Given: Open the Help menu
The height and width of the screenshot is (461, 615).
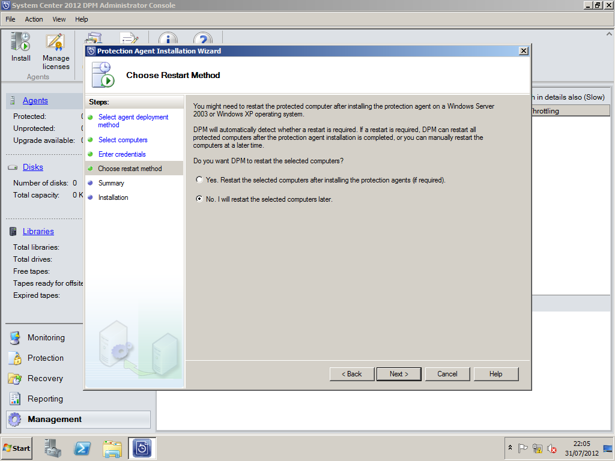Looking at the screenshot, I should [x=82, y=19].
